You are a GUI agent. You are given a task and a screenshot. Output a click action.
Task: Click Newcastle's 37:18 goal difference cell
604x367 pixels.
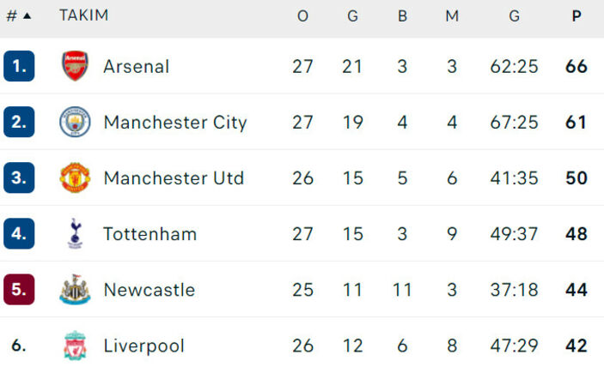514,290
